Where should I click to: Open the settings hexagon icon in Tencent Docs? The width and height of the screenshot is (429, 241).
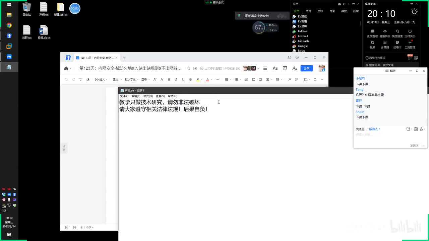[x=297, y=58]
